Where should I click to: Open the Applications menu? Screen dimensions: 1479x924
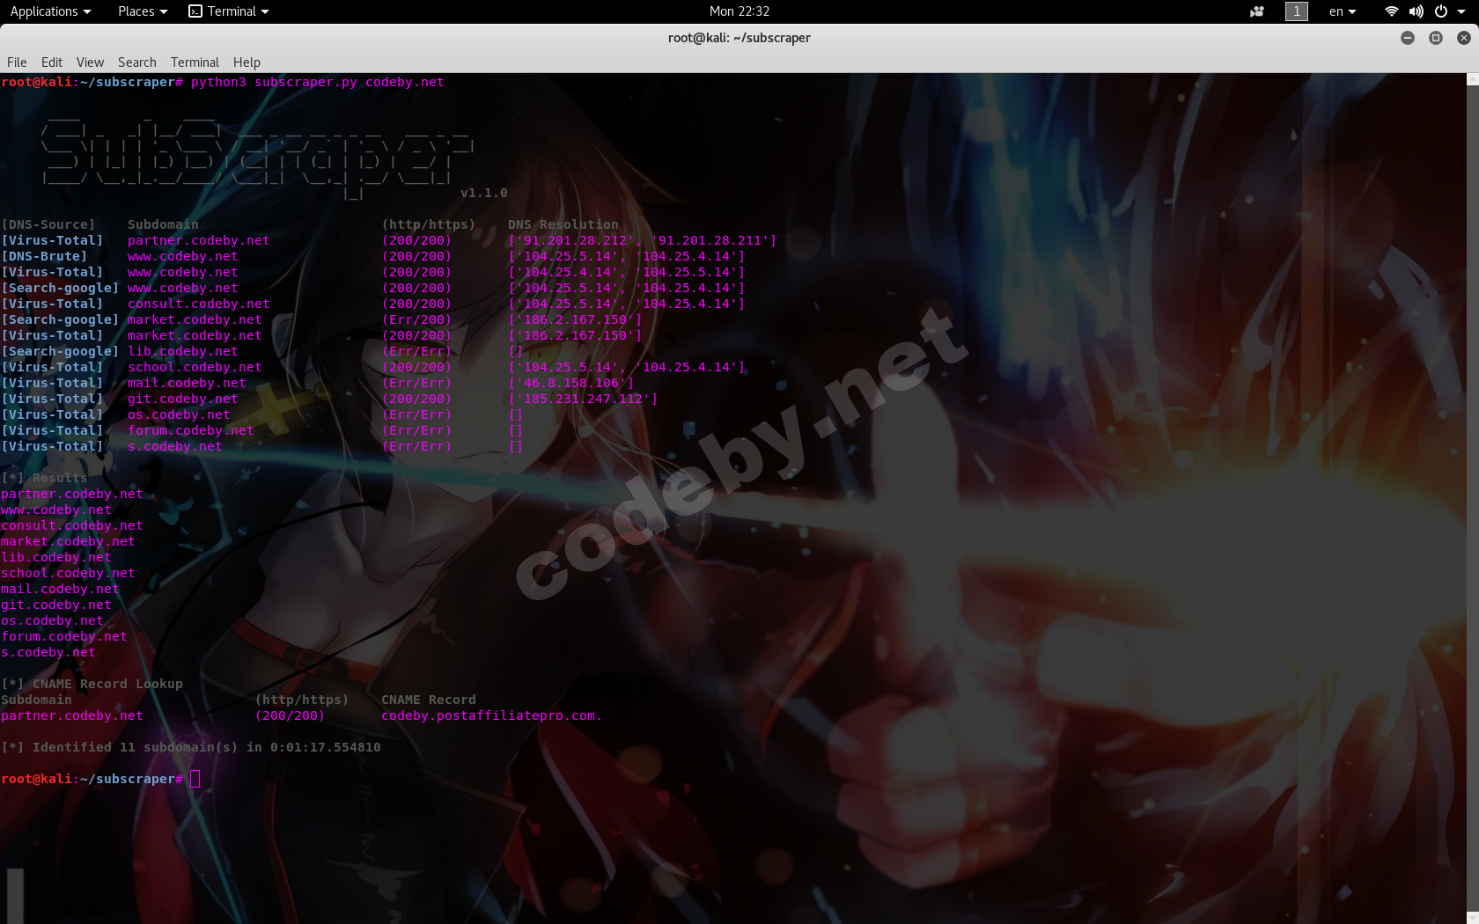(x=45, y=11)
